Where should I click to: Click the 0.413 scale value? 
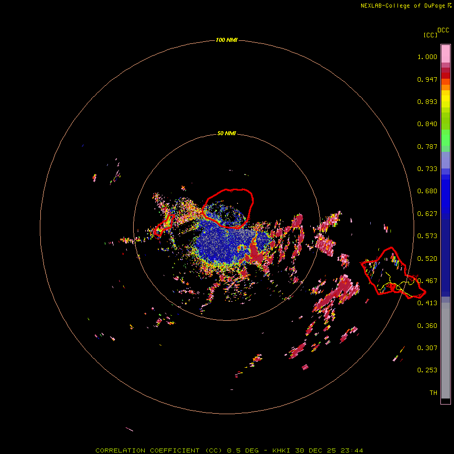(x=427, y=303)
